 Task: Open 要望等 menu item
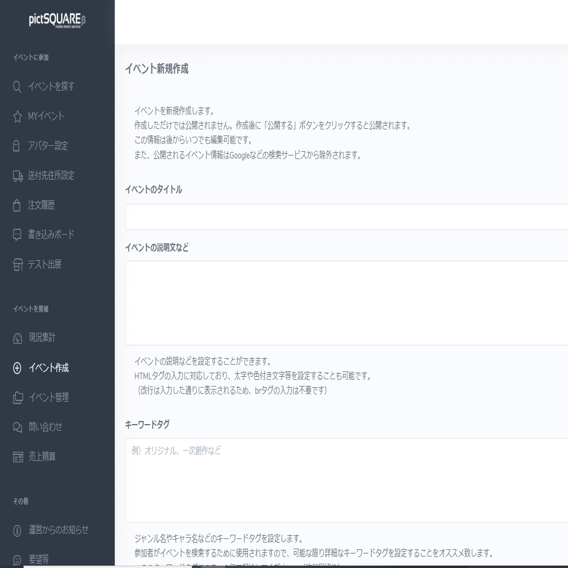[39, 560]
